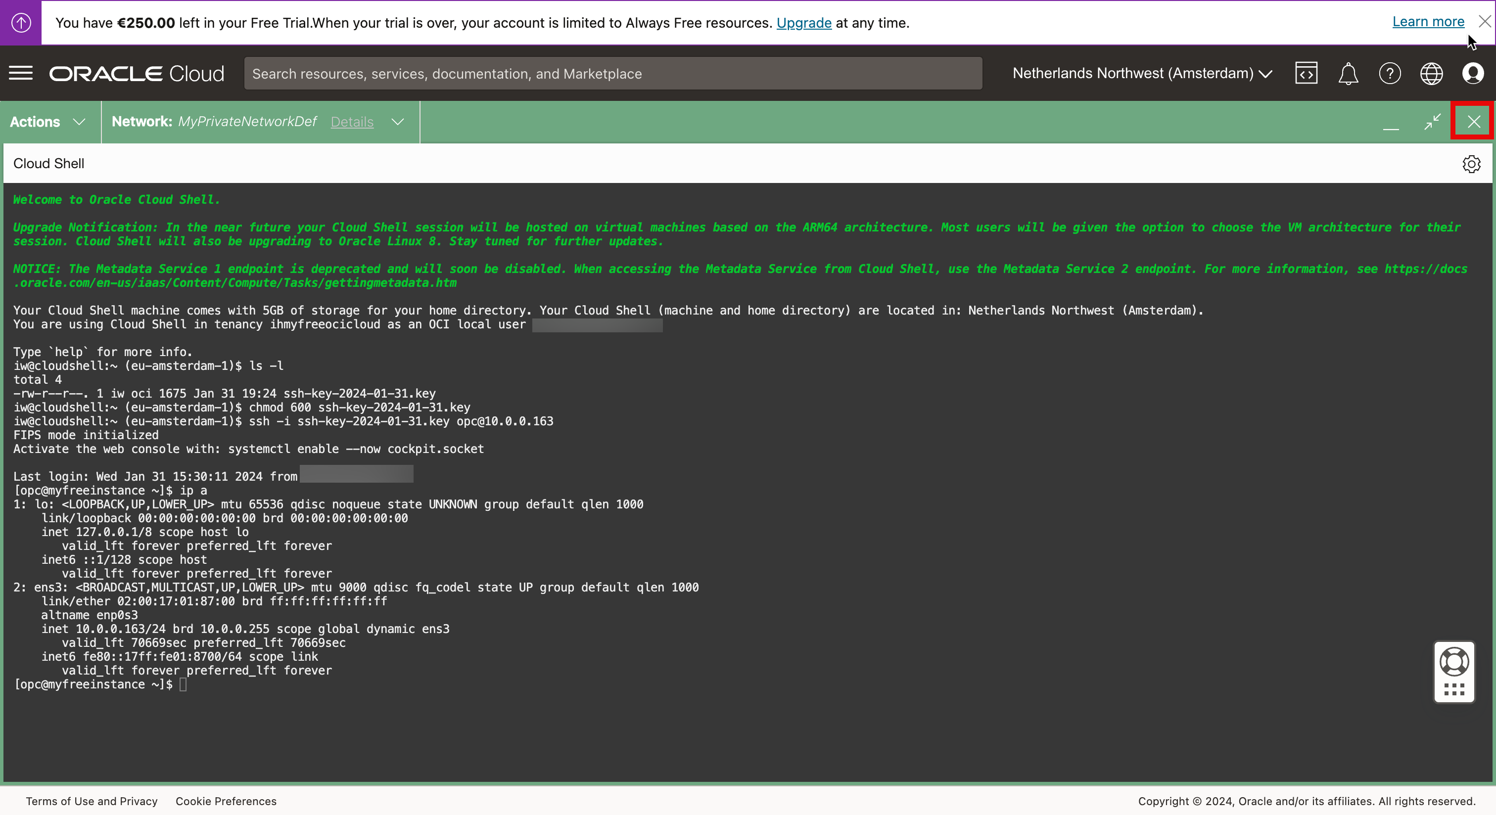Expand the Network MyPrivateNetworkDef chevron
Screen dimensions: 1496x815
(x=398, y=122)
